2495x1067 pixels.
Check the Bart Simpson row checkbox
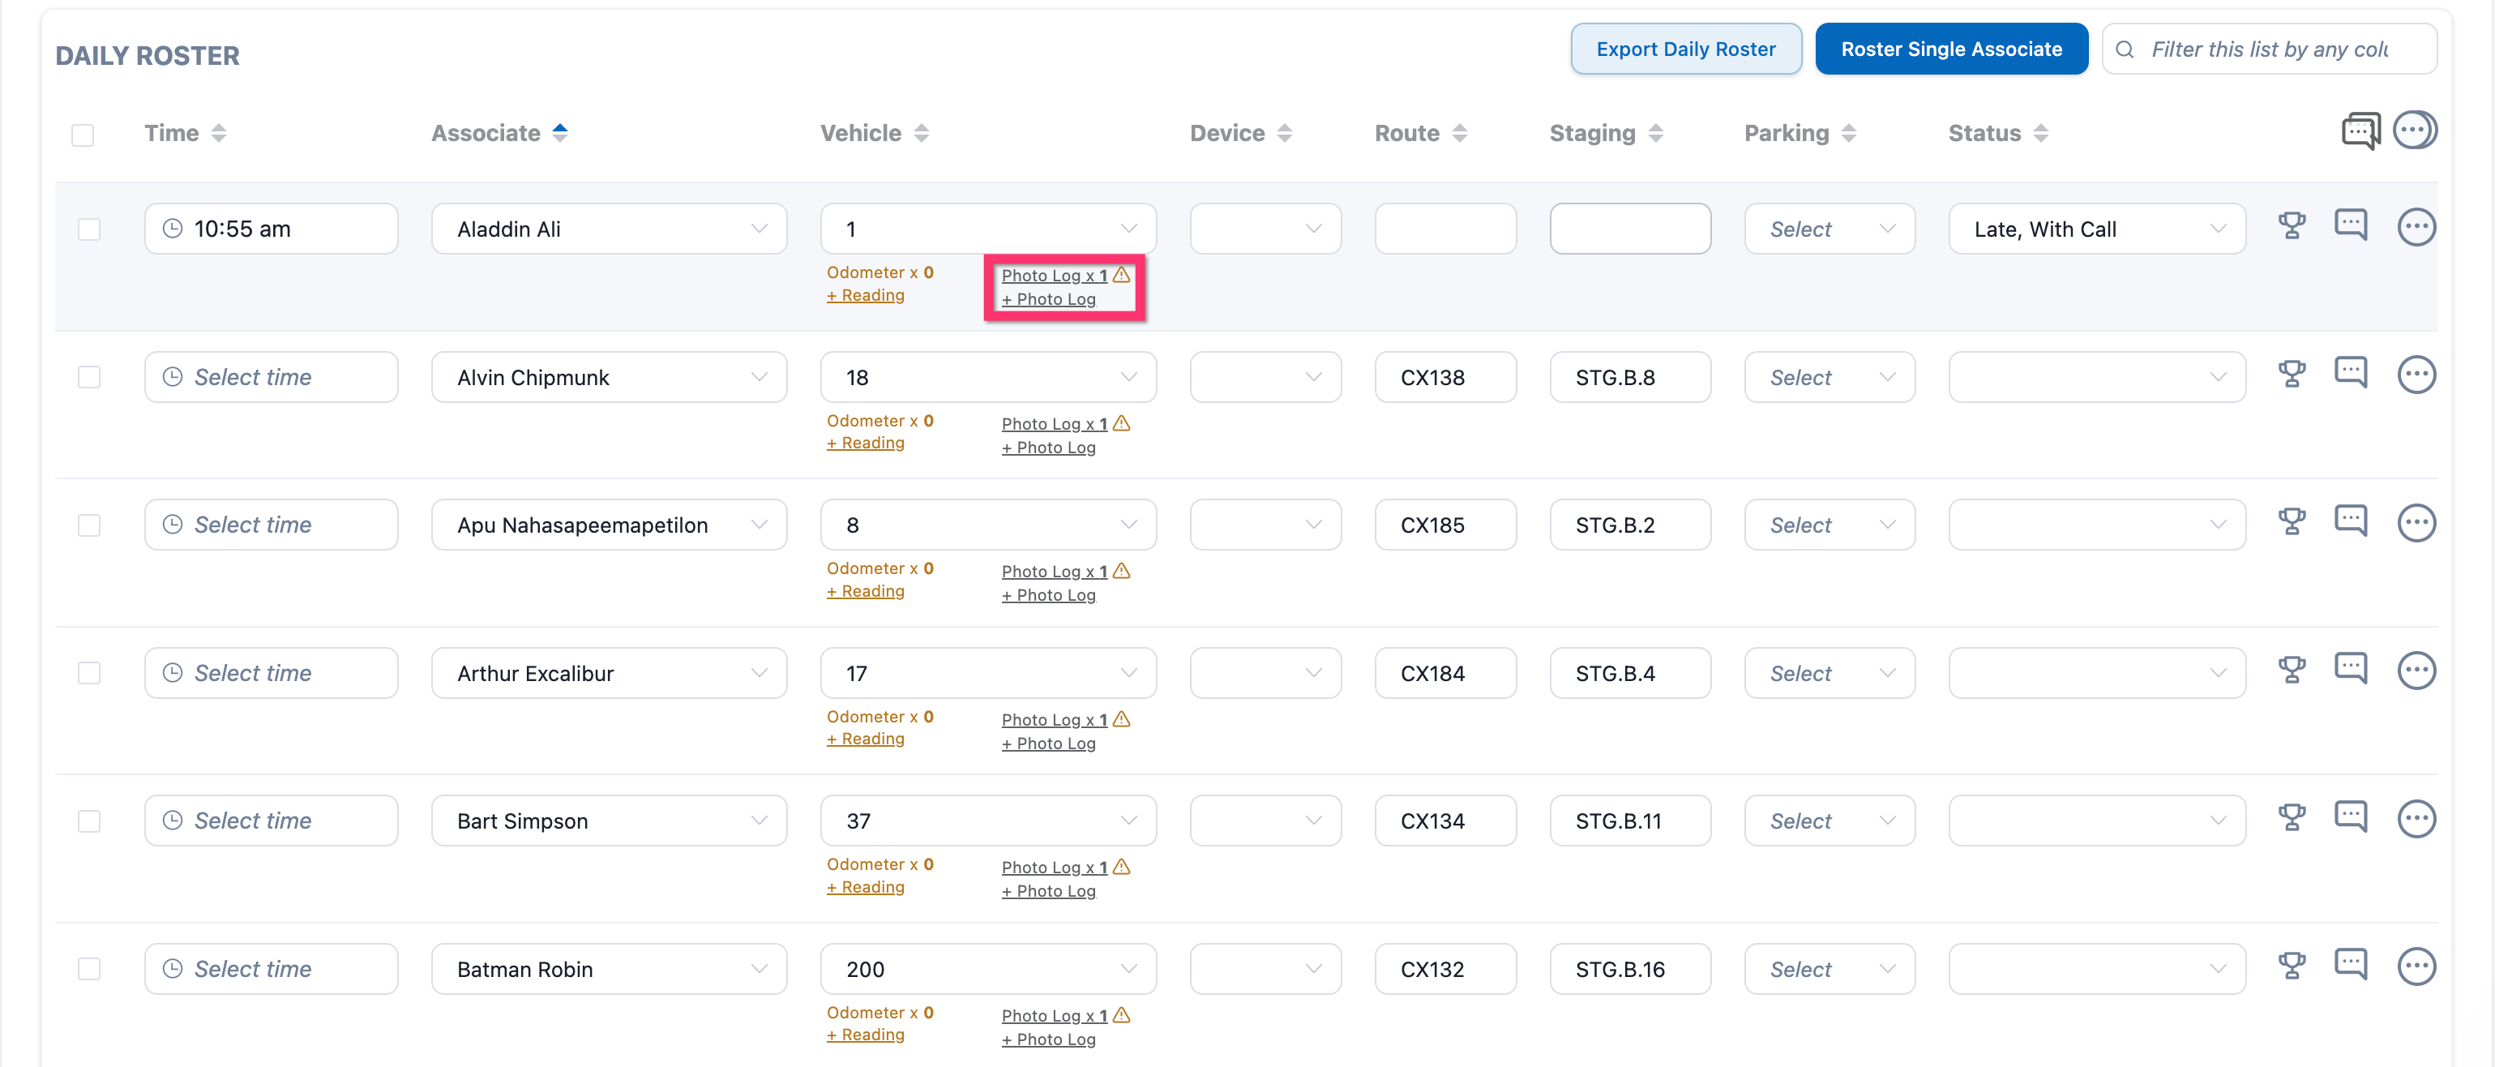click(89, 821)
